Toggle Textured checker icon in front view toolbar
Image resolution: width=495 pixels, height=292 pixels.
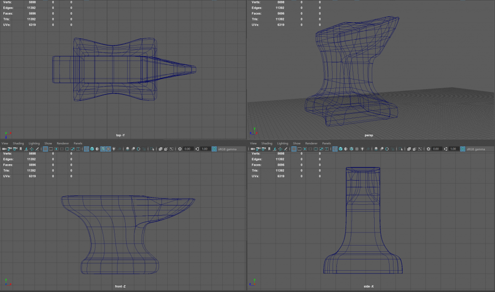coord(108,149)
